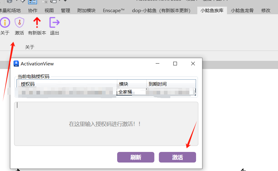The width and height of the screenshot is (278, 171).
Task: Click the 有新版本 red arrow update icon
Action: (37, 23)
